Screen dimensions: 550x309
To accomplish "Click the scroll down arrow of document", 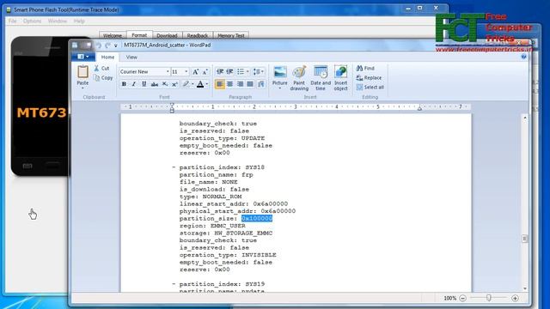I will (x=525, y=288).
